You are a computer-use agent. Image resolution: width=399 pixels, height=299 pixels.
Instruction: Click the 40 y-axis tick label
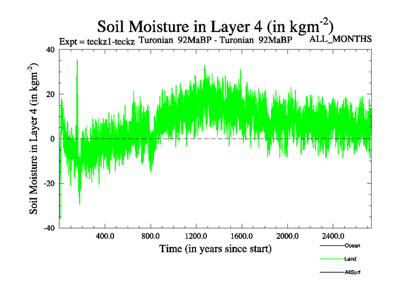tap(50, 49)
